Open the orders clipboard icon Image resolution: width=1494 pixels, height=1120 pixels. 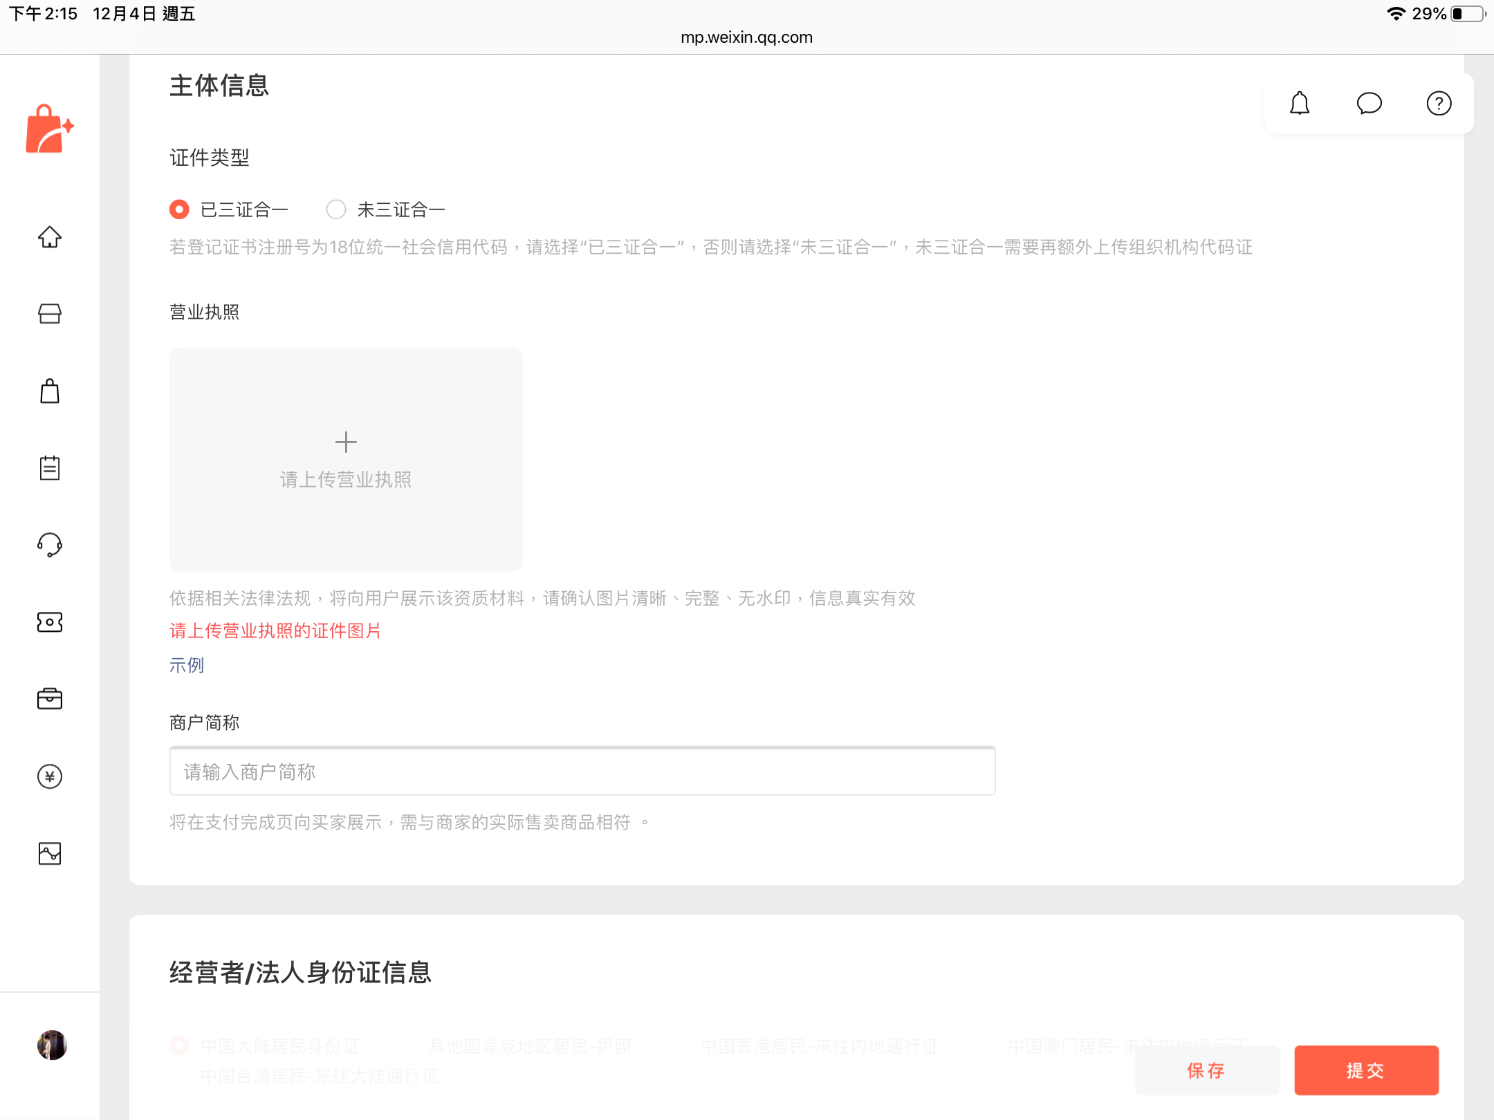click(x=50, y=468)
